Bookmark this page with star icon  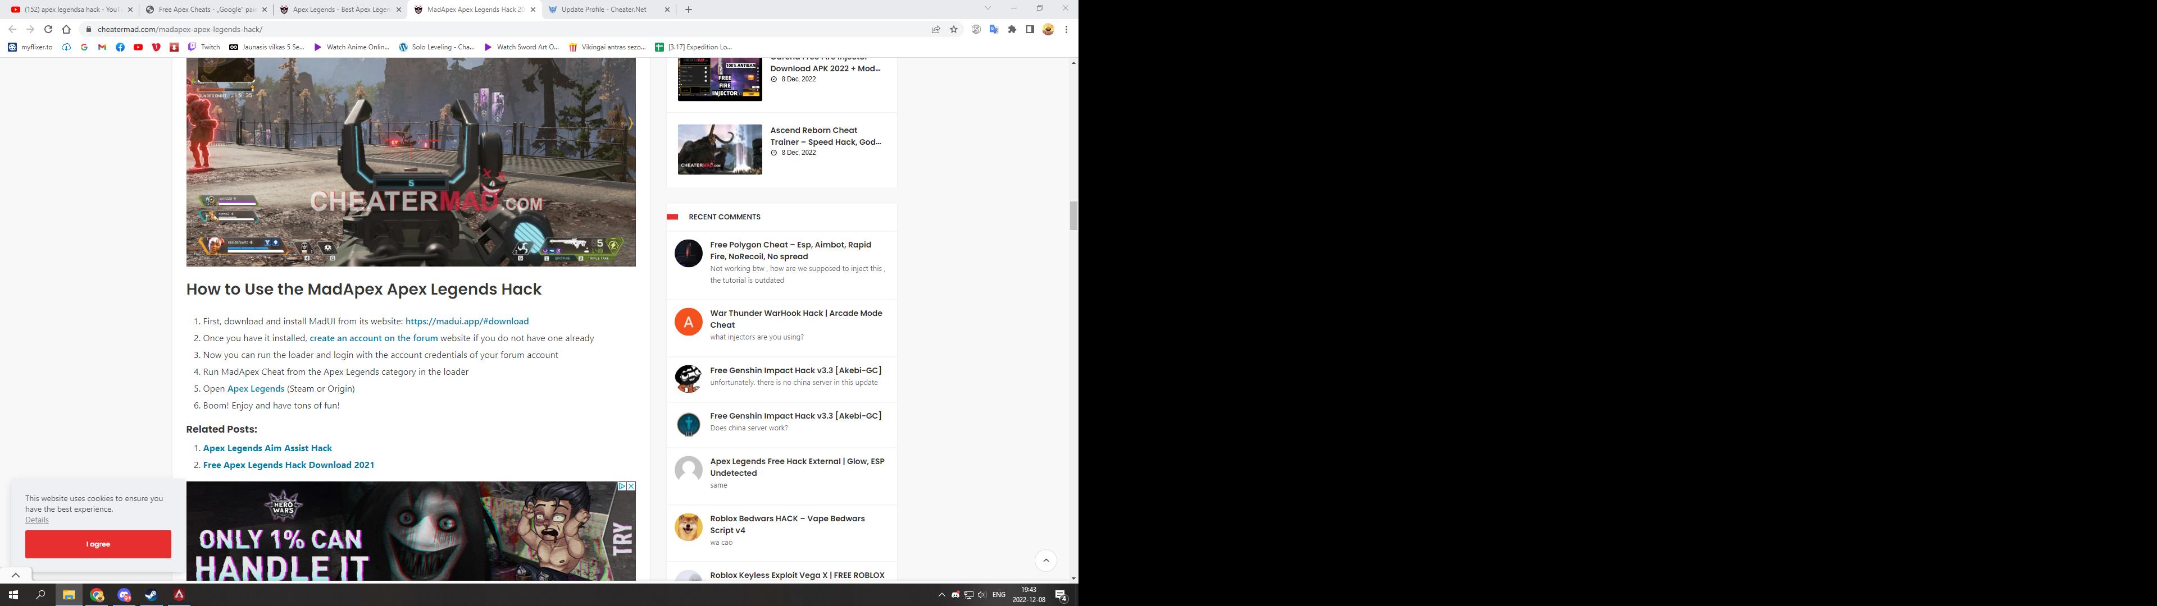[954, 29]
